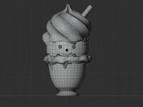Viewport: 143px width, 107px height.
Task: Select the left eye on the cup face
Action: tap(60, 47)
